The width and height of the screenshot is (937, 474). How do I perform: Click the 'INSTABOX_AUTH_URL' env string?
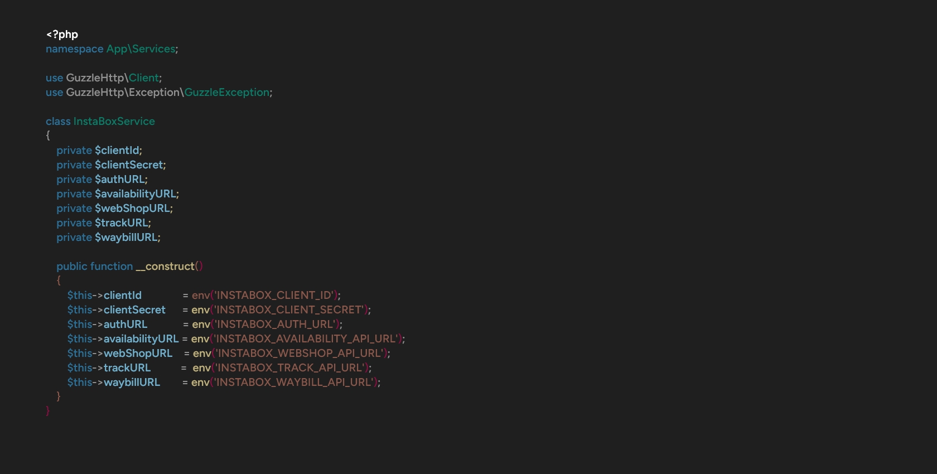click(x=275, y=325)
